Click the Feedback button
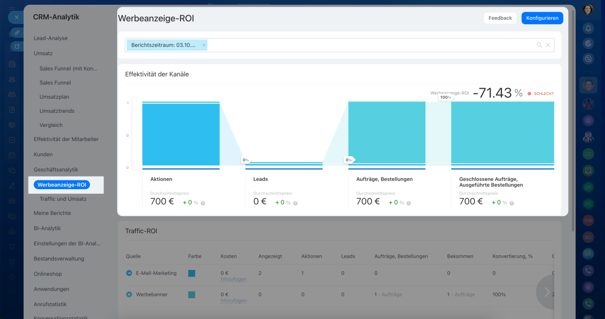 [500, 18]
